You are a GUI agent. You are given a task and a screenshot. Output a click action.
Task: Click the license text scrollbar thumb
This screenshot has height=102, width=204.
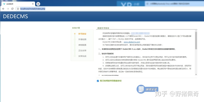click(x=196, y=40)
